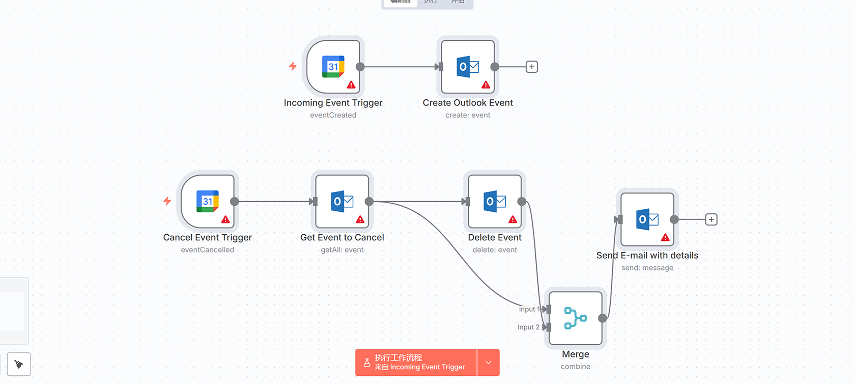Click the Merge node Input 2 connector
This screenshot has width=855, height=385.
[547, 327]
